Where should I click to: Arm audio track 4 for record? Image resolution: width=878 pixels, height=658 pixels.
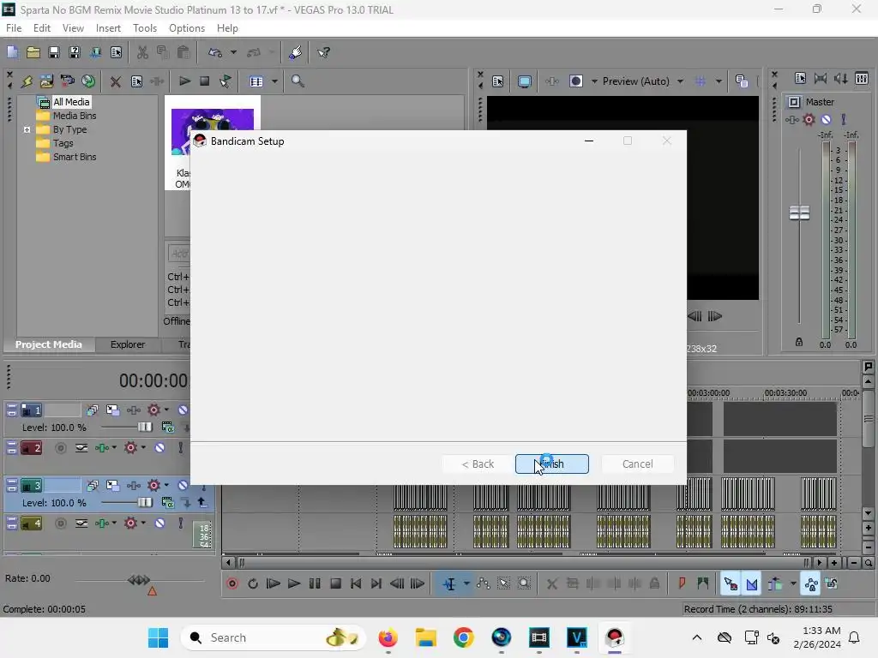click(61, 523)
